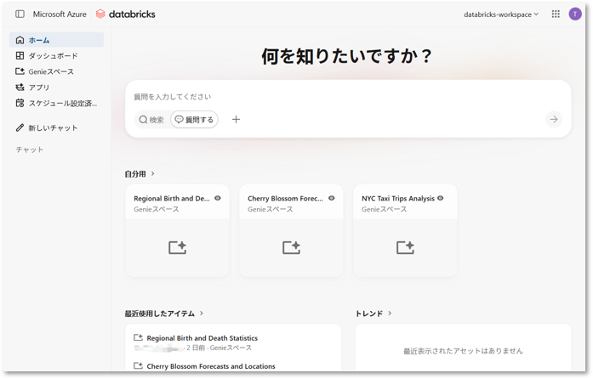Click the Microsoft Azure label
The image size is (593, 379).
coord(60,14)
